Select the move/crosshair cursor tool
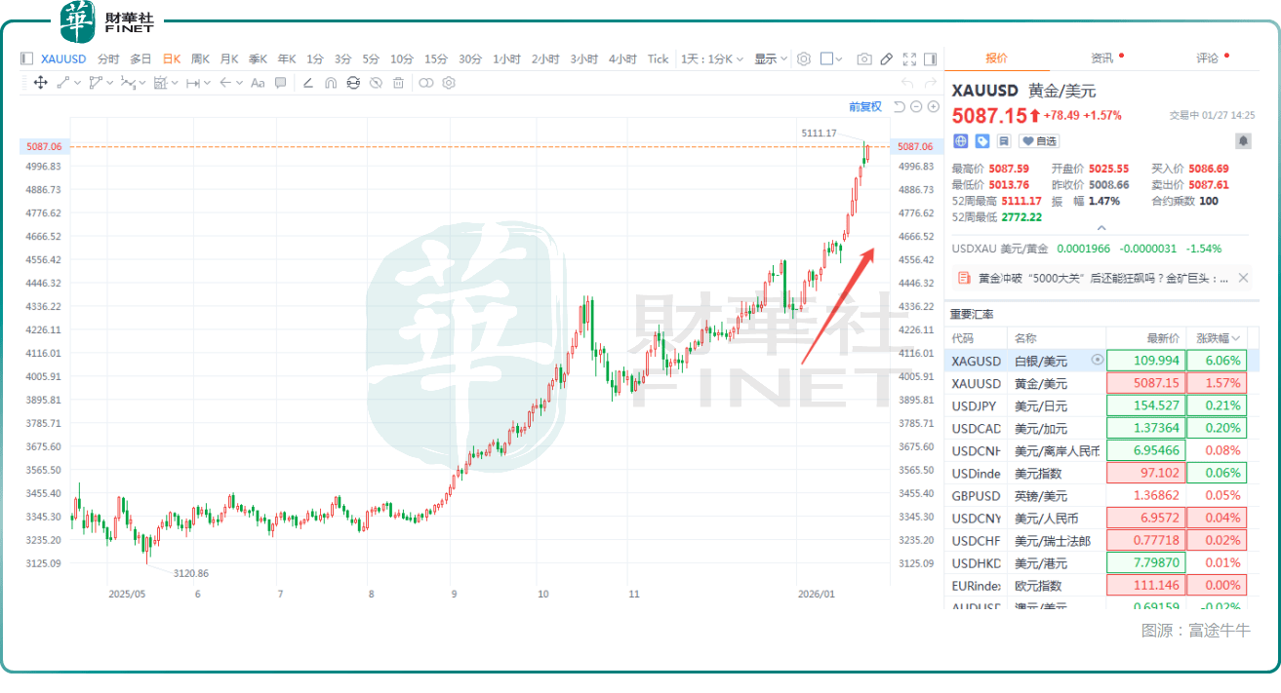 pyautogui.click(x=40, y=83)
